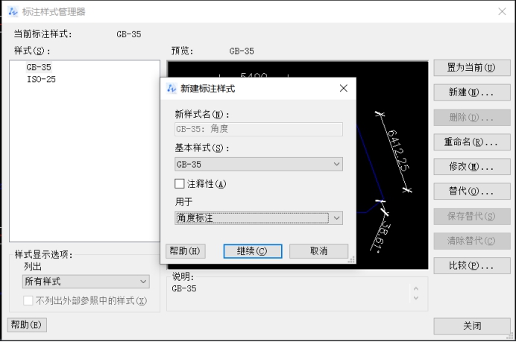
Task: Open the 列出 所有样式 dropdown
Action: coord(86,282)
